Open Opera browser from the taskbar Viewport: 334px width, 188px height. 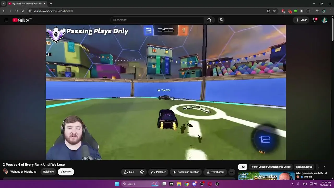(210, 184)
